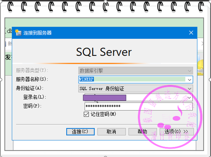Click the 连接(C) button
This screenshot has width=211, height=157.
pos(80,132)
